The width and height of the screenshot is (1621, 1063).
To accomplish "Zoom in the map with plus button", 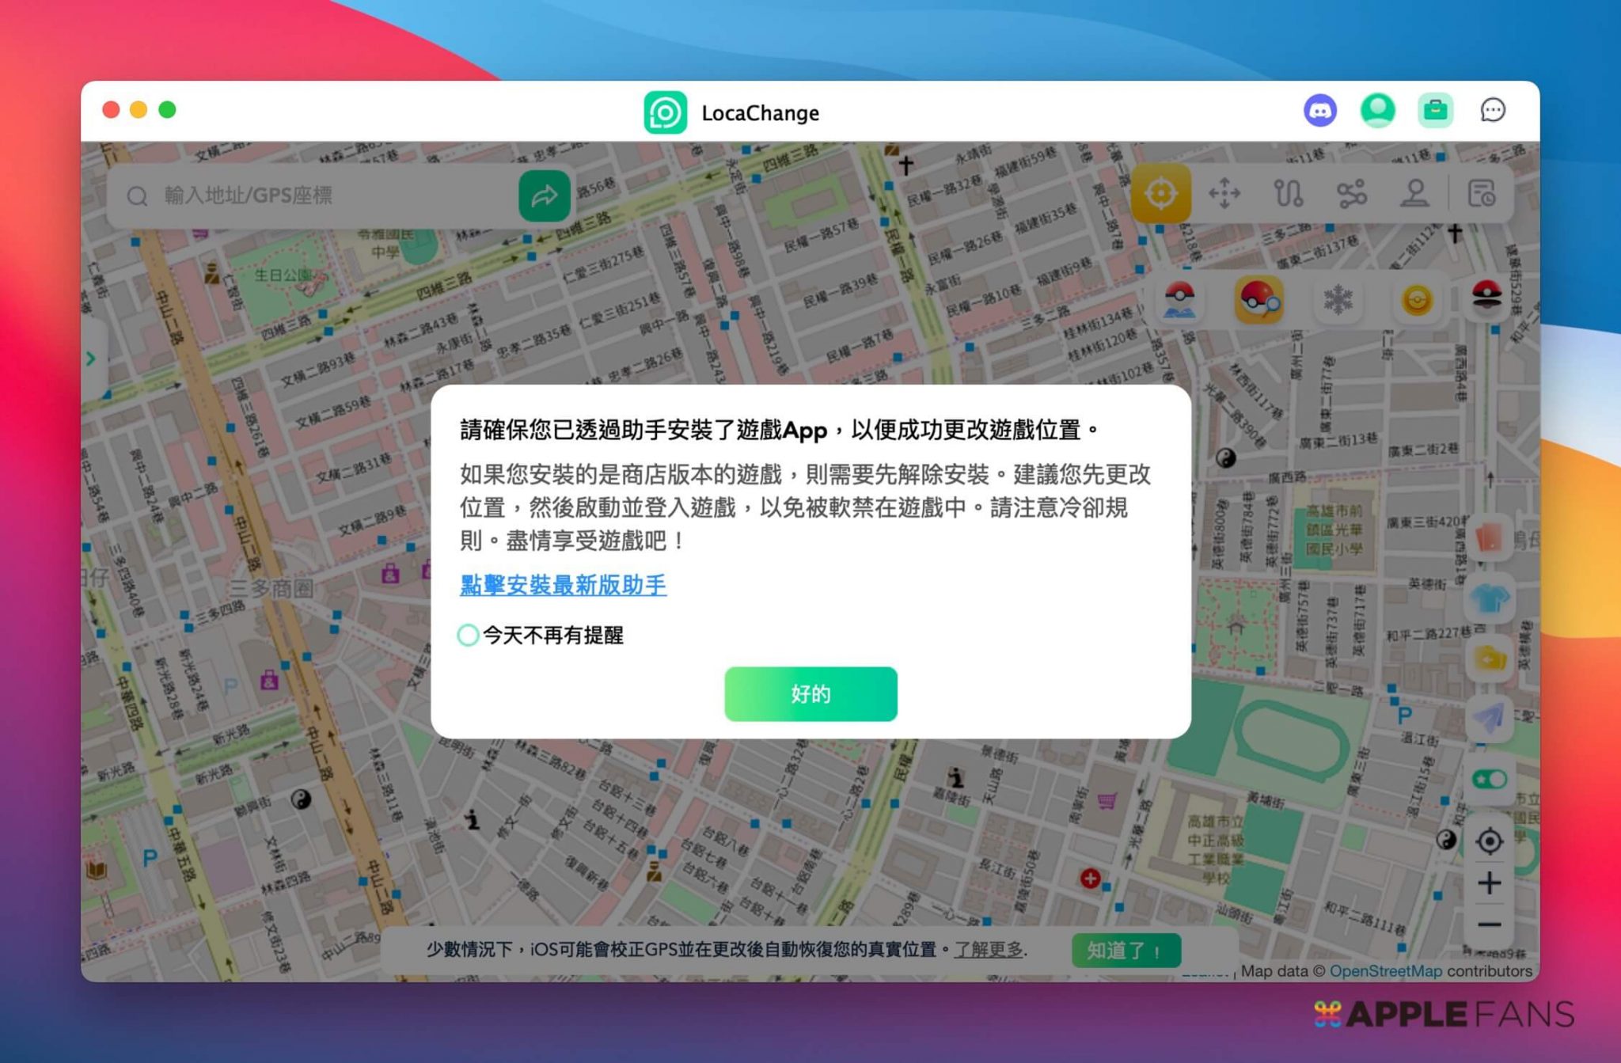I will (x=1489, y=883).
